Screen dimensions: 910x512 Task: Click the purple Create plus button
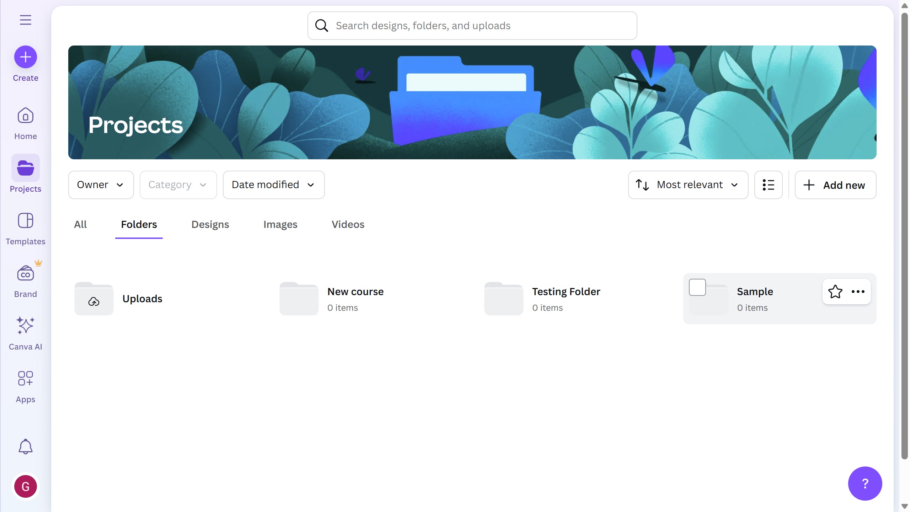tap(25, 57)
